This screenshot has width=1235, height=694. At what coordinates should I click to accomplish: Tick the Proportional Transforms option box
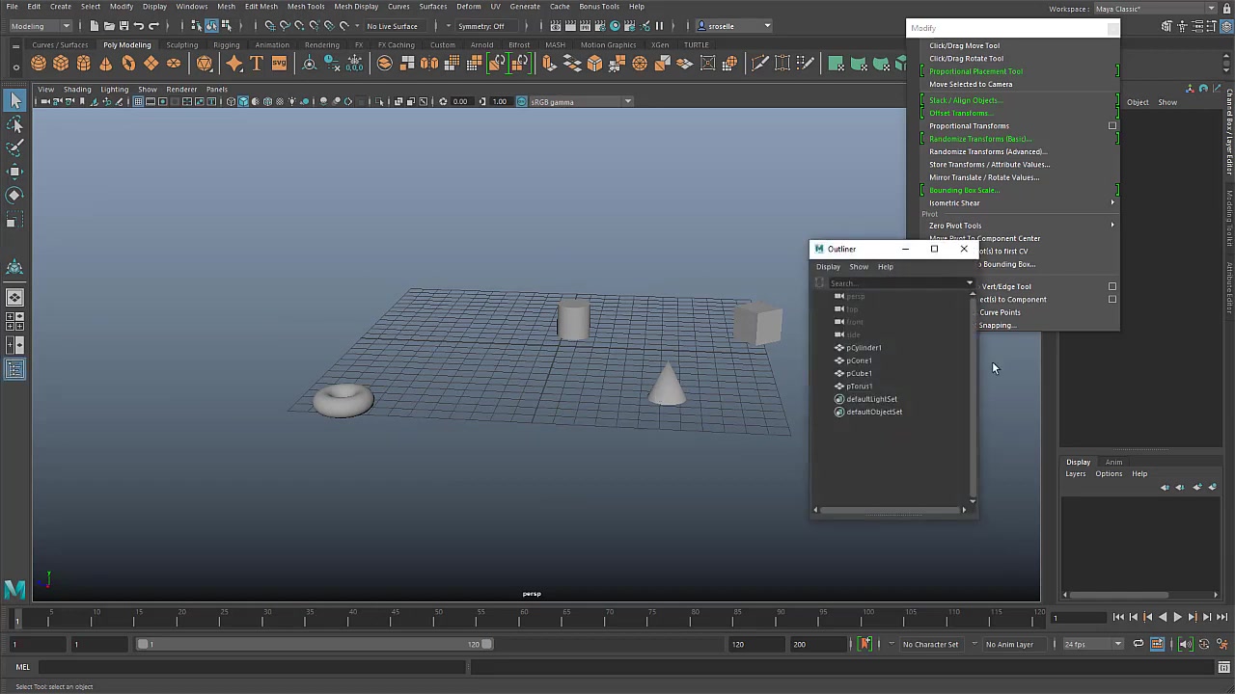(1111, 126)
